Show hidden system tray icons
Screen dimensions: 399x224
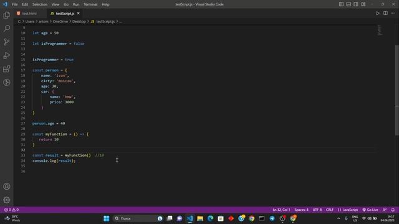point(339,218)
